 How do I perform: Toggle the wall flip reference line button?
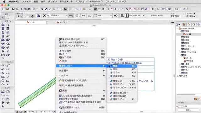click(115, 16)
